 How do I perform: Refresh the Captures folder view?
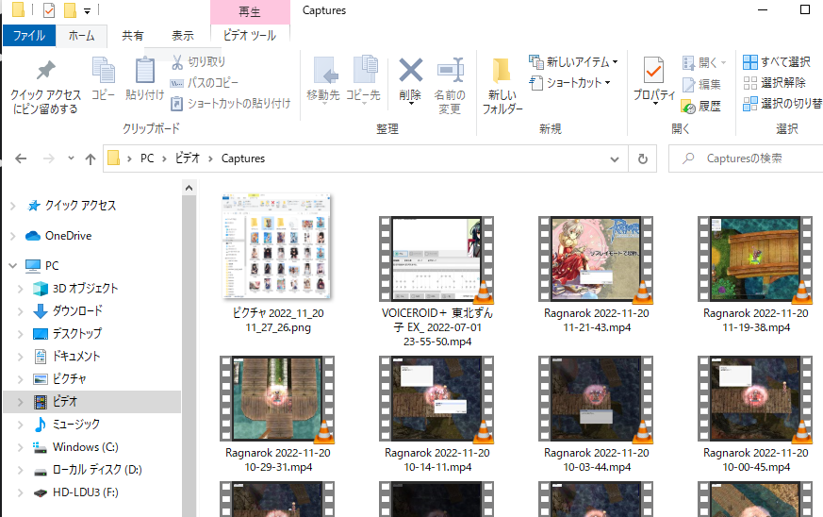click(642, 158)
